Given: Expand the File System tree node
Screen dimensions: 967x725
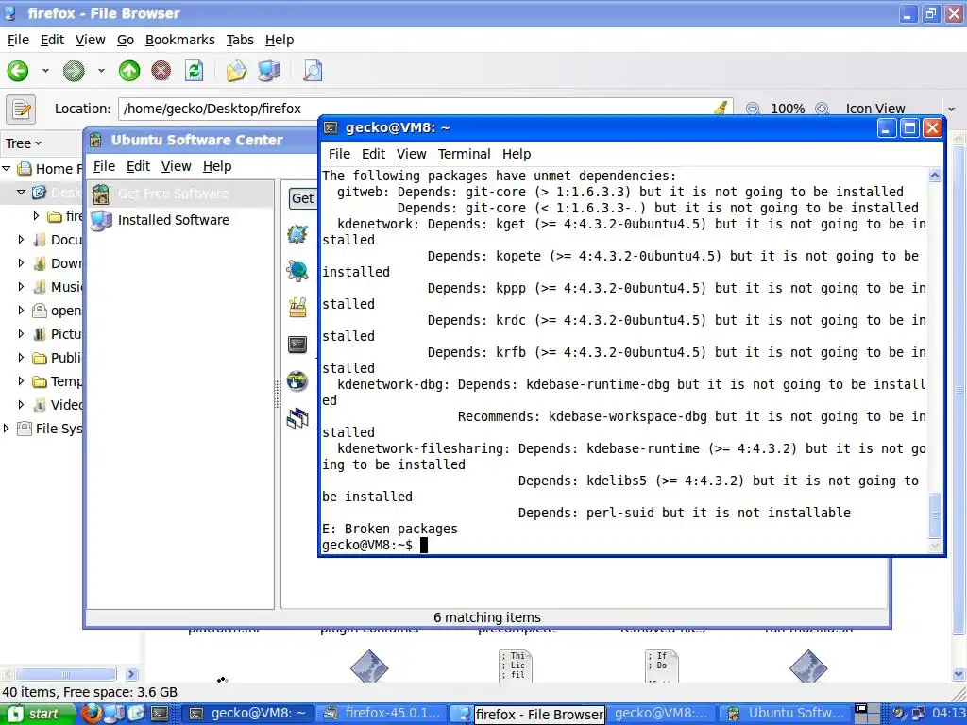Looking at the screenshot, I should point(7,428).
